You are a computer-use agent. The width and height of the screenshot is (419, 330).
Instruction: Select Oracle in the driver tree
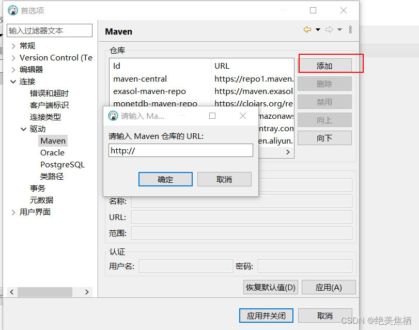[x=52, y=153]
